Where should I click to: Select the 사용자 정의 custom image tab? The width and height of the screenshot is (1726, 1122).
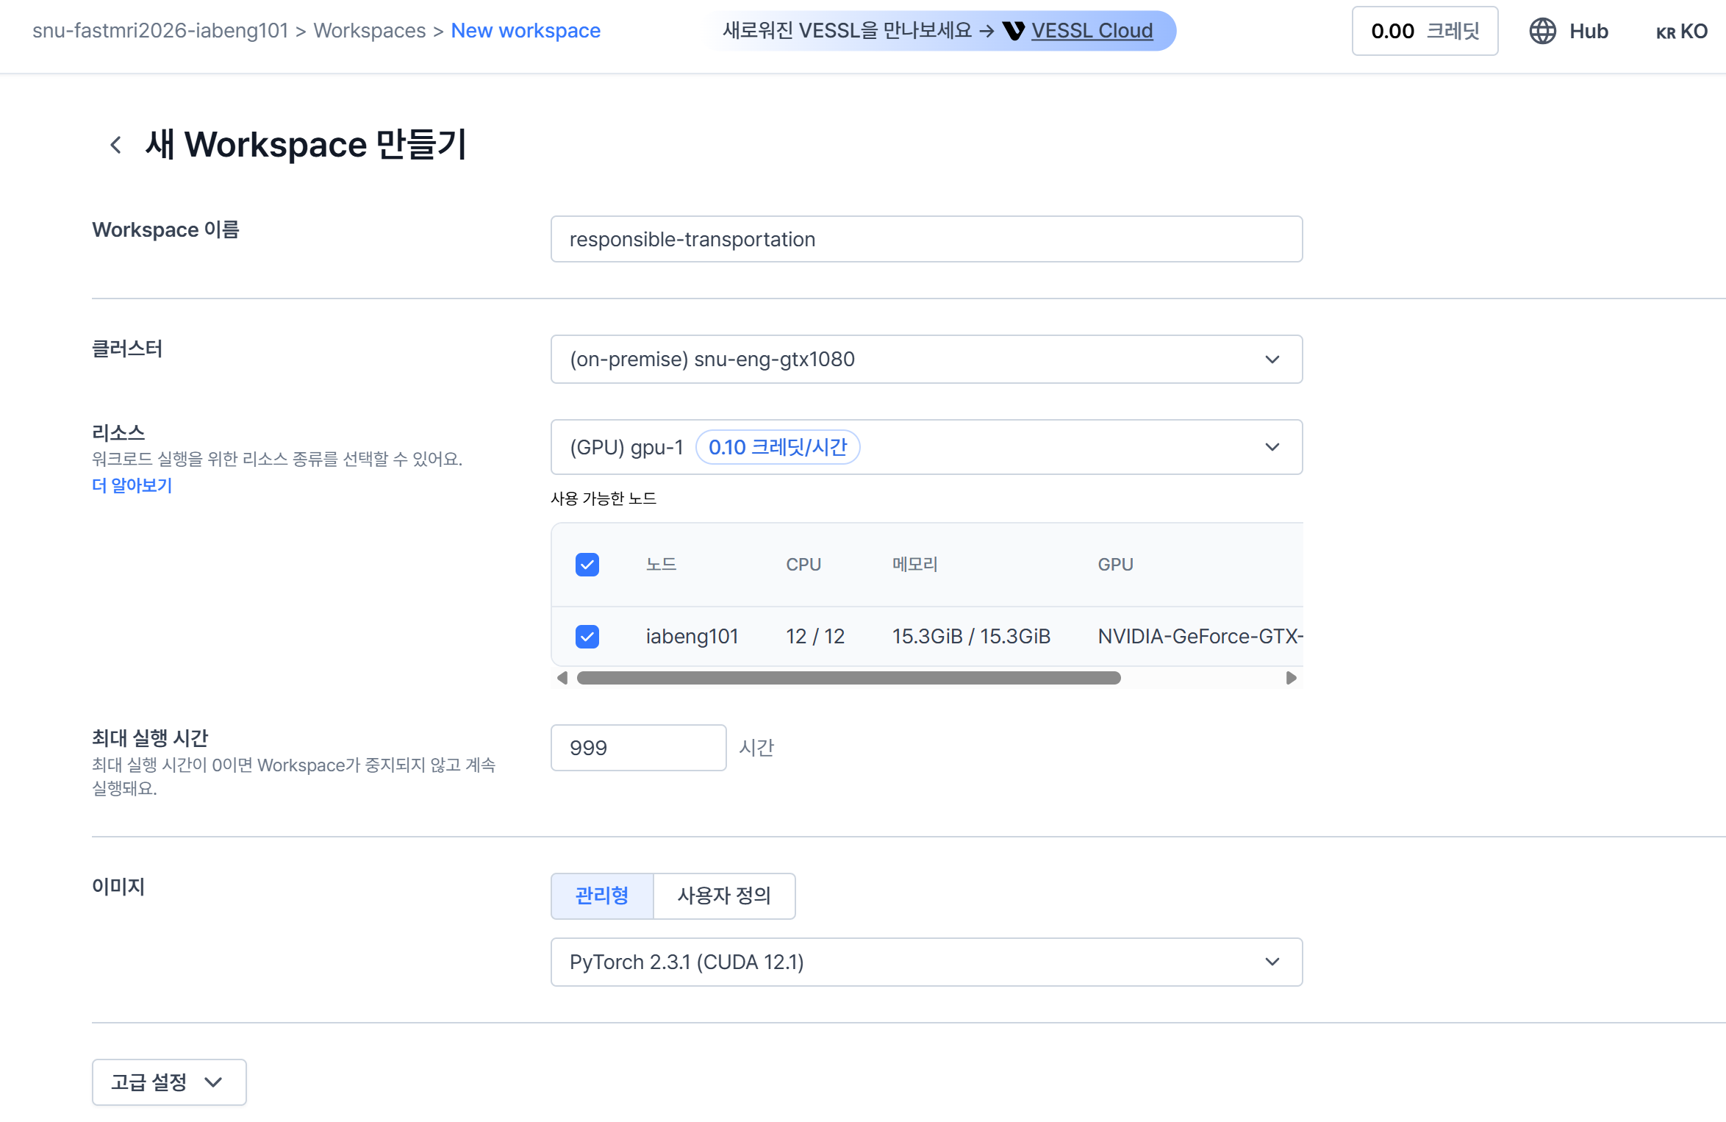724,896
